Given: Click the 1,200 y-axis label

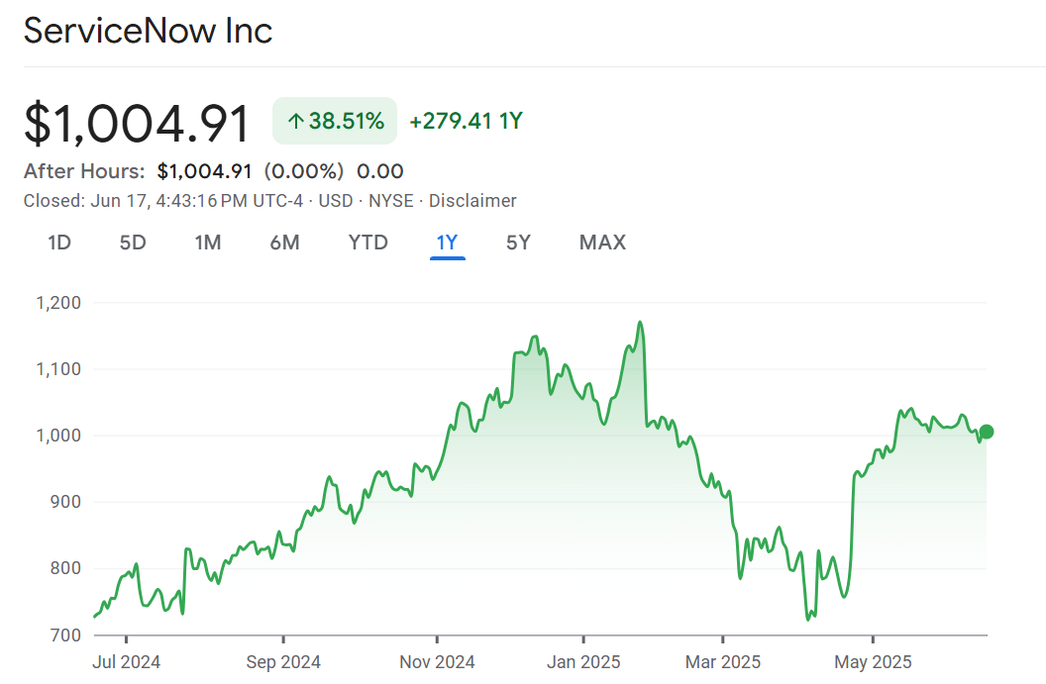Looking at the screenshot, I should point(56,303).
